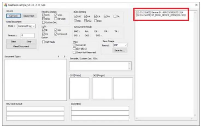201x127 pixels.
Task: Click the DG2(Photo) image box
Action: tap(79, 88)
